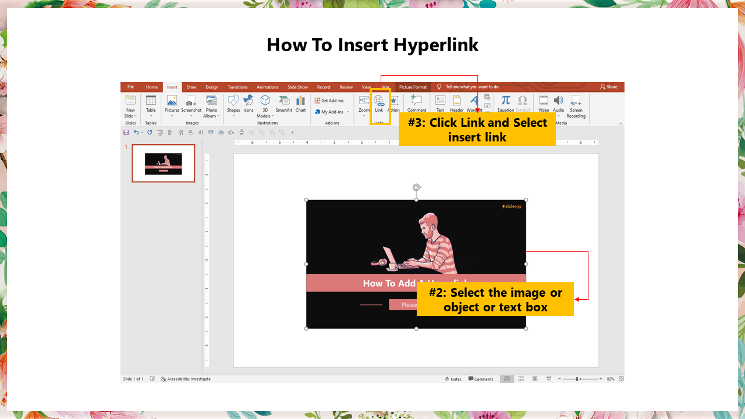Image resolution: width=745 pixels, height=419 pixels.
Task: Switch to Normal view in status bar
Action: tap(507, 379)
